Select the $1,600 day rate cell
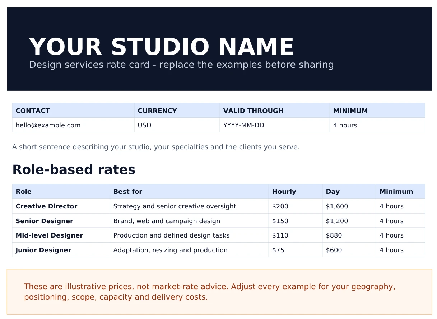This screenshot has height=319, width=437. [x=349, y=206]
